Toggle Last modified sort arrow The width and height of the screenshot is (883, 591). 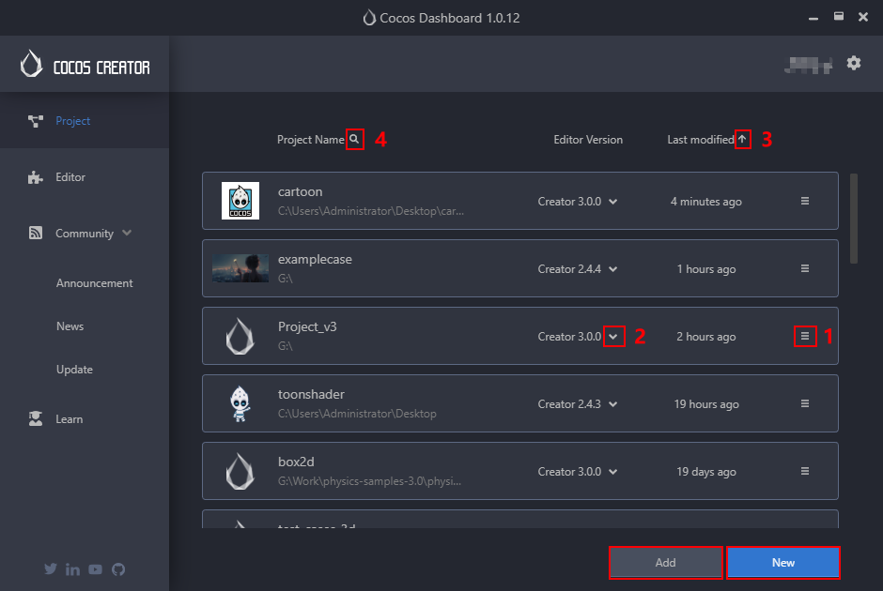coord(742,139)
